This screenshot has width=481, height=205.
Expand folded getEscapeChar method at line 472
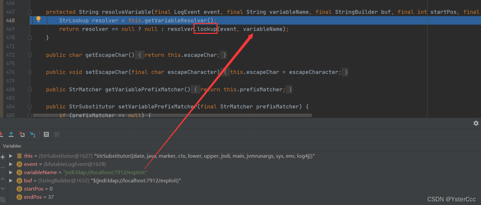pos(30,55)
